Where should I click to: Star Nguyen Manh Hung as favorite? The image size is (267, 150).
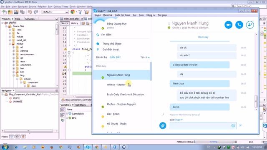tap(169, 23)
